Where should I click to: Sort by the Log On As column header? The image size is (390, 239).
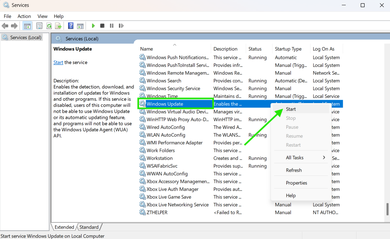pyautogui.click(x=326, y=49)
